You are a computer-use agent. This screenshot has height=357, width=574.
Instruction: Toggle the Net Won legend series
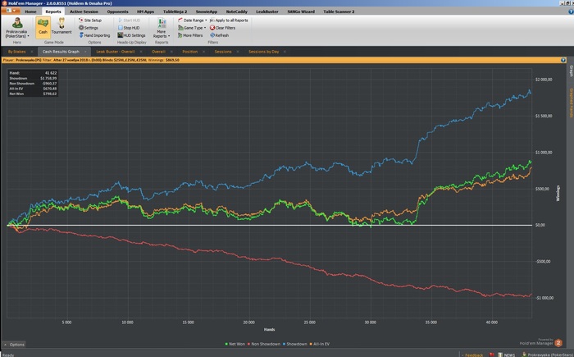click(235, 344)
